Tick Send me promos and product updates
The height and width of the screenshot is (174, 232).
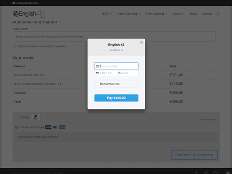pos(15,46)
